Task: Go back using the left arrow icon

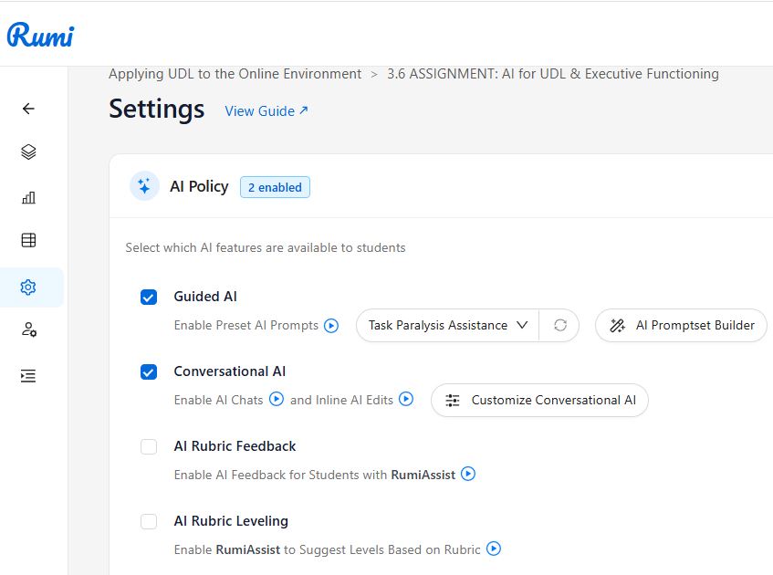Action: coord(28,109)
